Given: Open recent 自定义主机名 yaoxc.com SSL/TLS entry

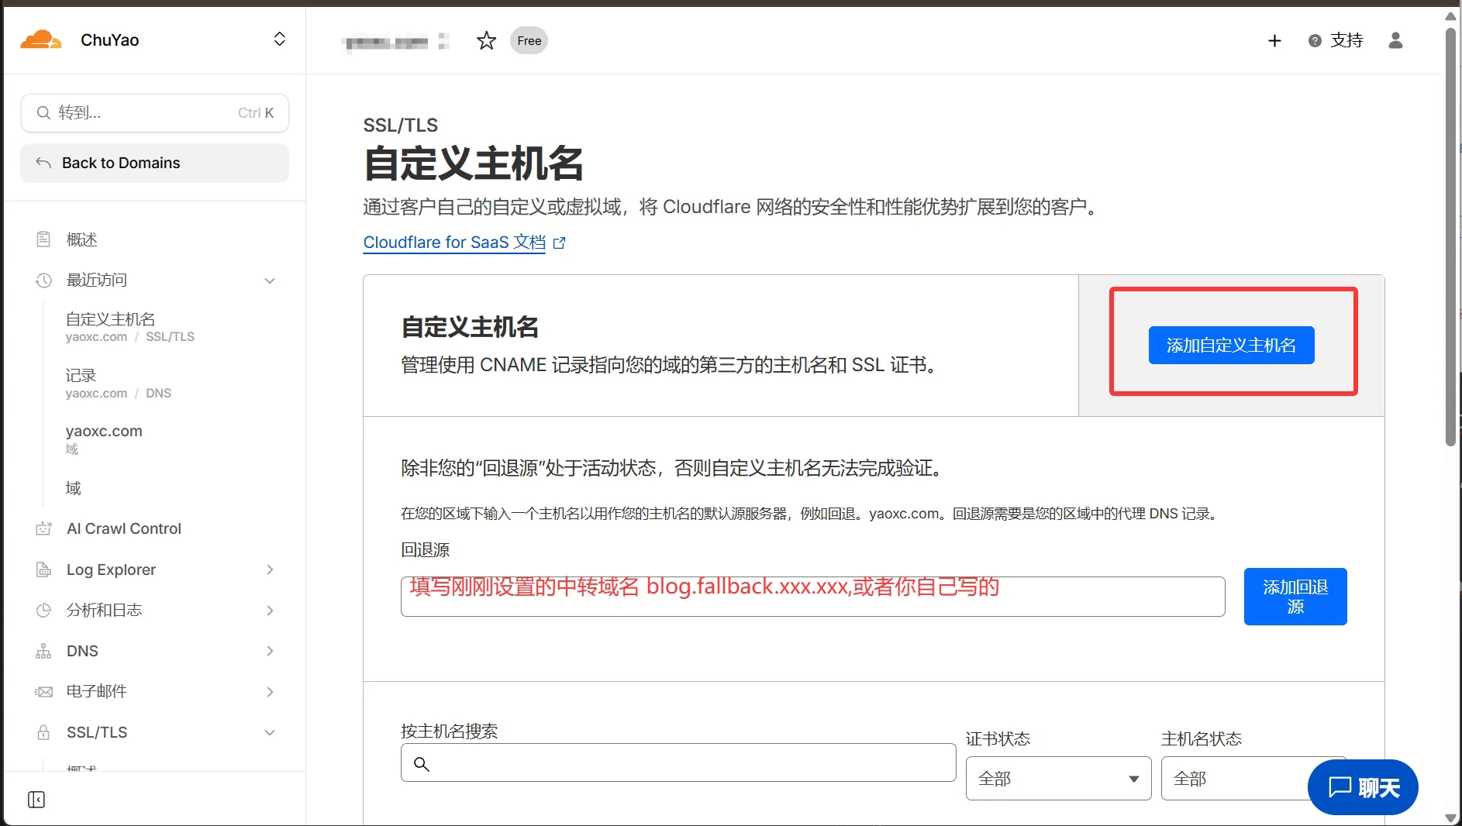Looking at the screenshot, I should (130, 327).
